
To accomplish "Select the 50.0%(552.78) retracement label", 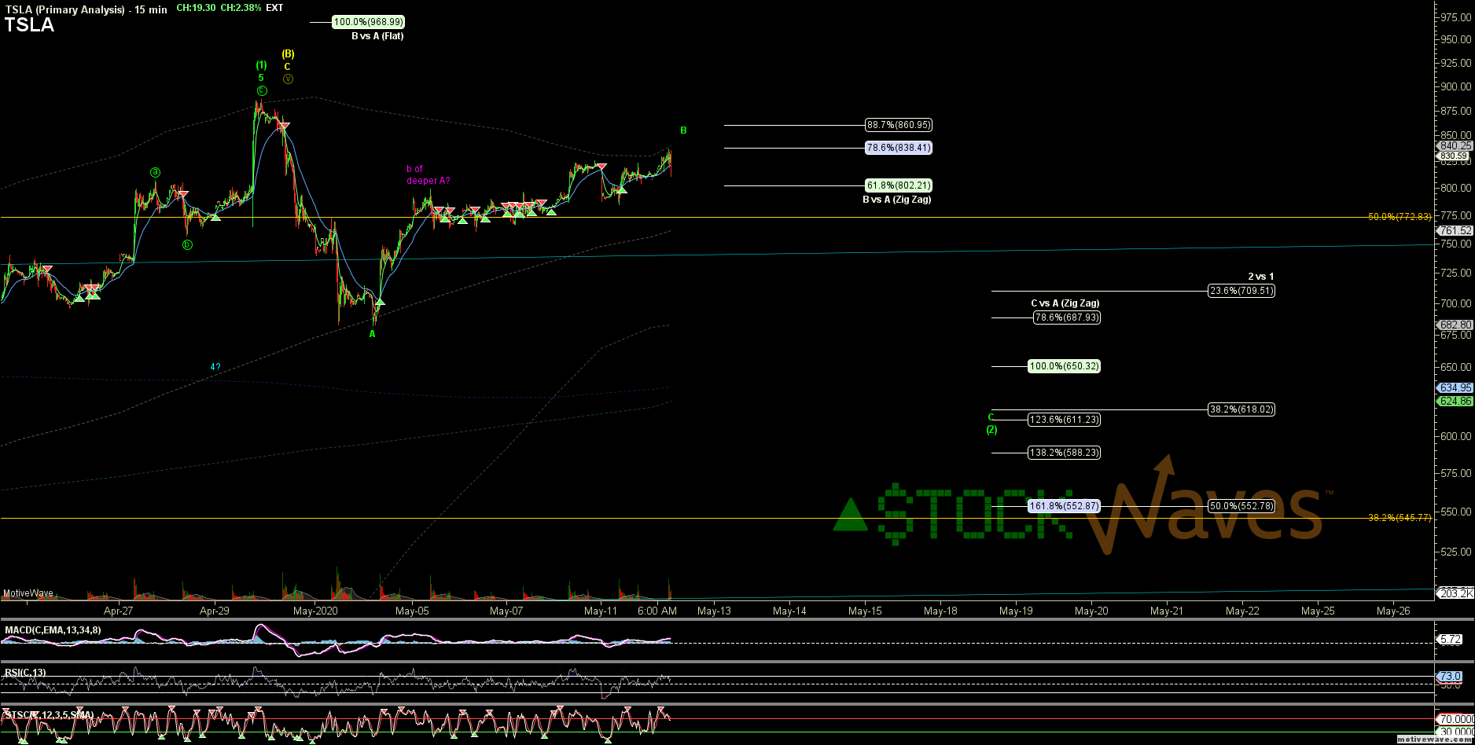I will [1241, 506].
